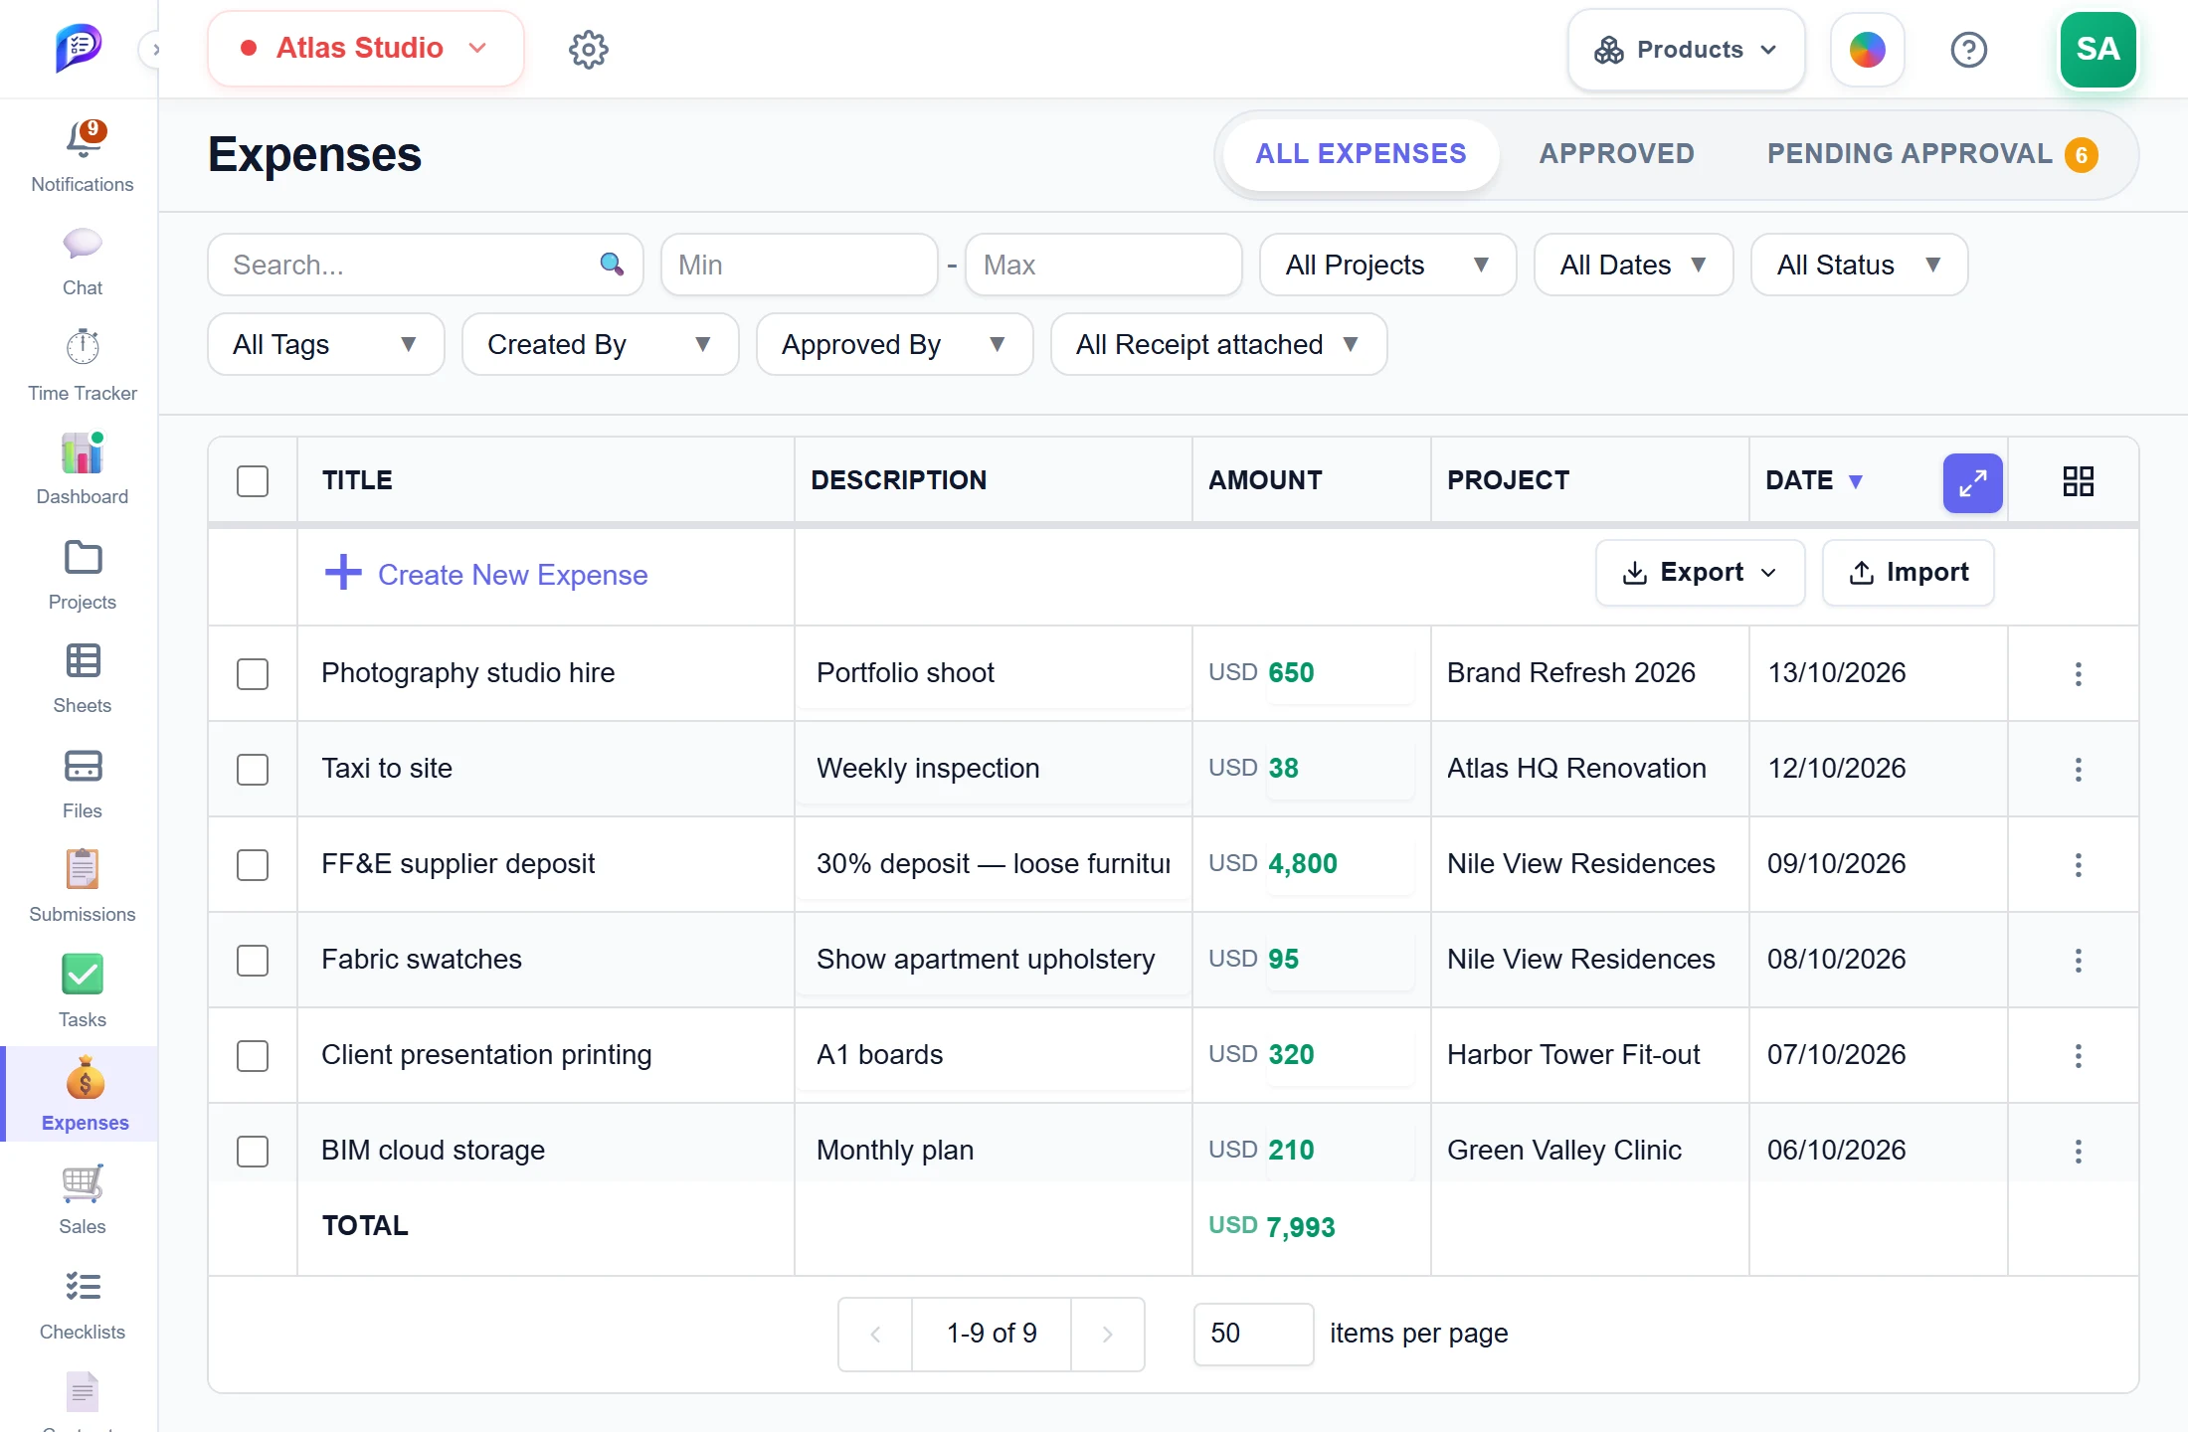
Task: Open the help question mark icon
Action: coord(1968,49)
